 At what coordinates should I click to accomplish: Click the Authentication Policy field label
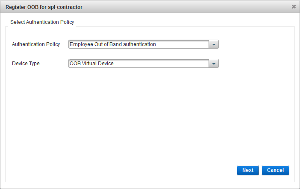(x=36, y=44)
